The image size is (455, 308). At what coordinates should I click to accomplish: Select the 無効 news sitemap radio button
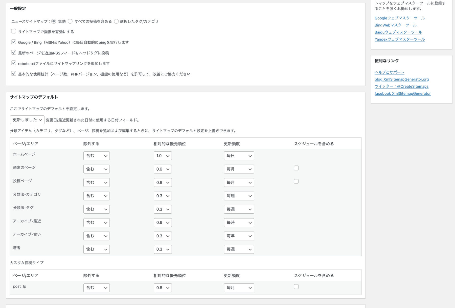pos(54,22)
